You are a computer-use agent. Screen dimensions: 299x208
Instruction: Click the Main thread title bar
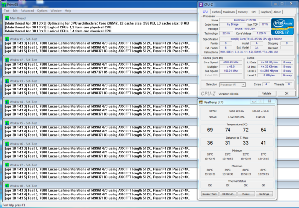[x=100, y=18]
